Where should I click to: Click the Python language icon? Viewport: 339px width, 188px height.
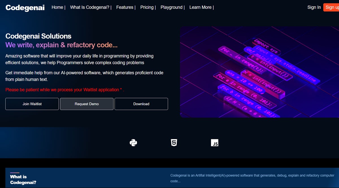point(133,142)
